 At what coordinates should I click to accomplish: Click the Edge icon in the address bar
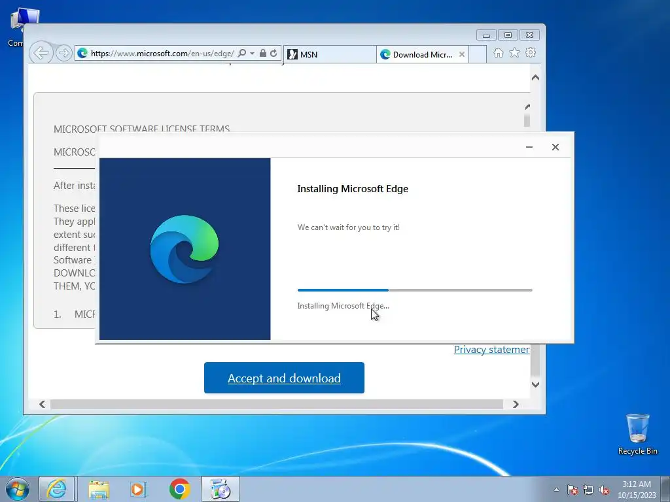click(x=82, y=53)
